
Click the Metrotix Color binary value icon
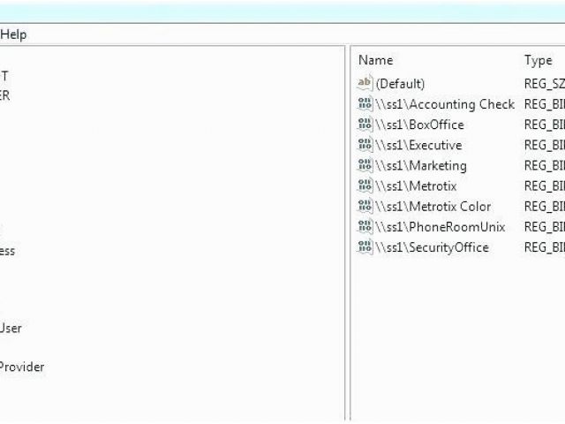pyautogui.click(x=365, y=207)
